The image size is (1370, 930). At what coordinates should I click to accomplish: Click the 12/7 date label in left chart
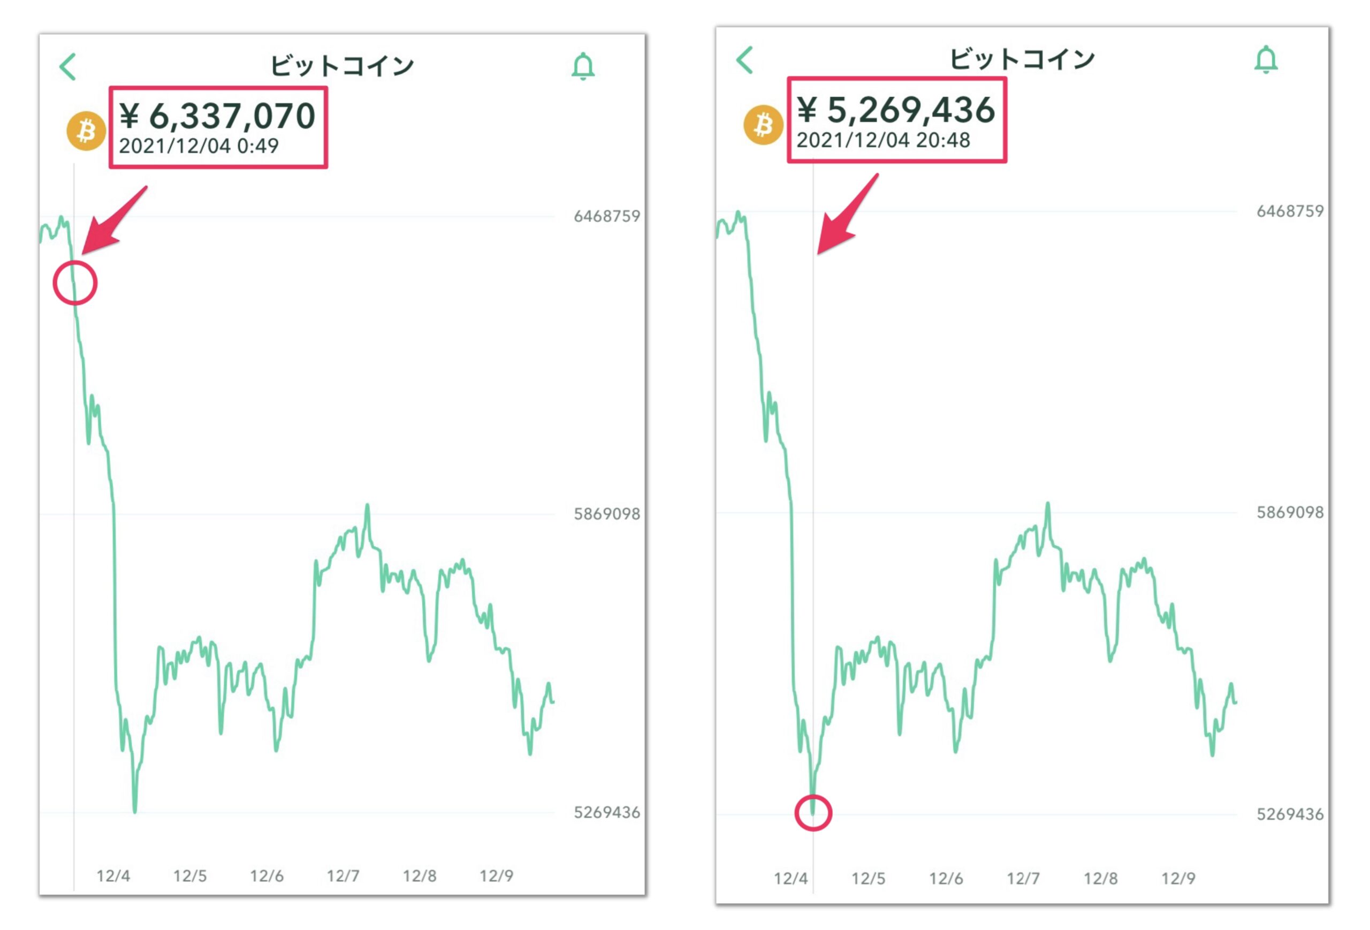[343, 876]
